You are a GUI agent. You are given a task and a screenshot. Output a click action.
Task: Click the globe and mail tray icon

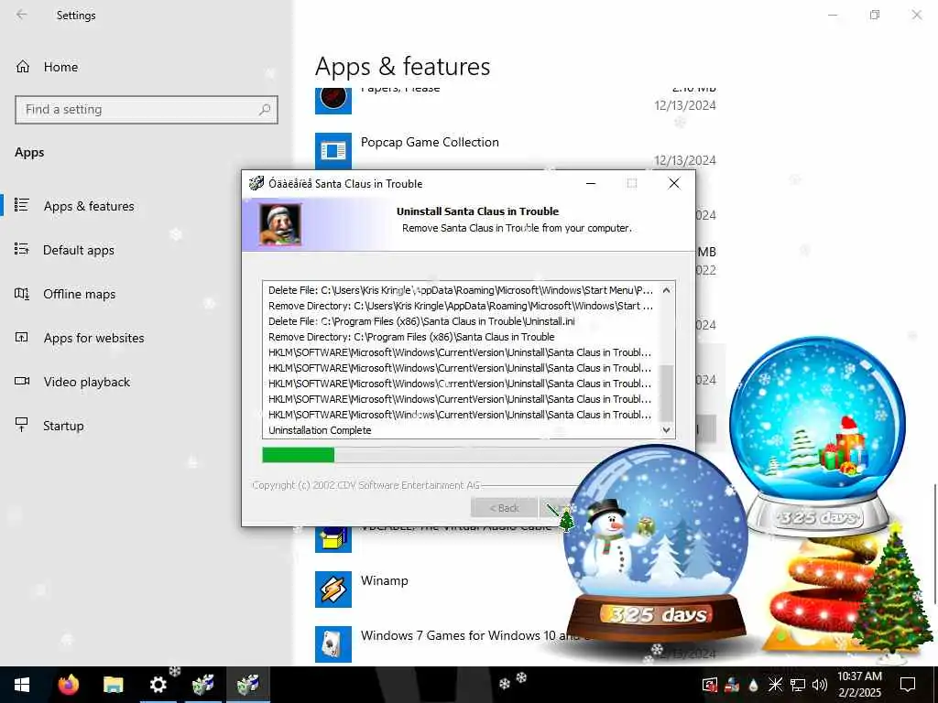point(732,685)
